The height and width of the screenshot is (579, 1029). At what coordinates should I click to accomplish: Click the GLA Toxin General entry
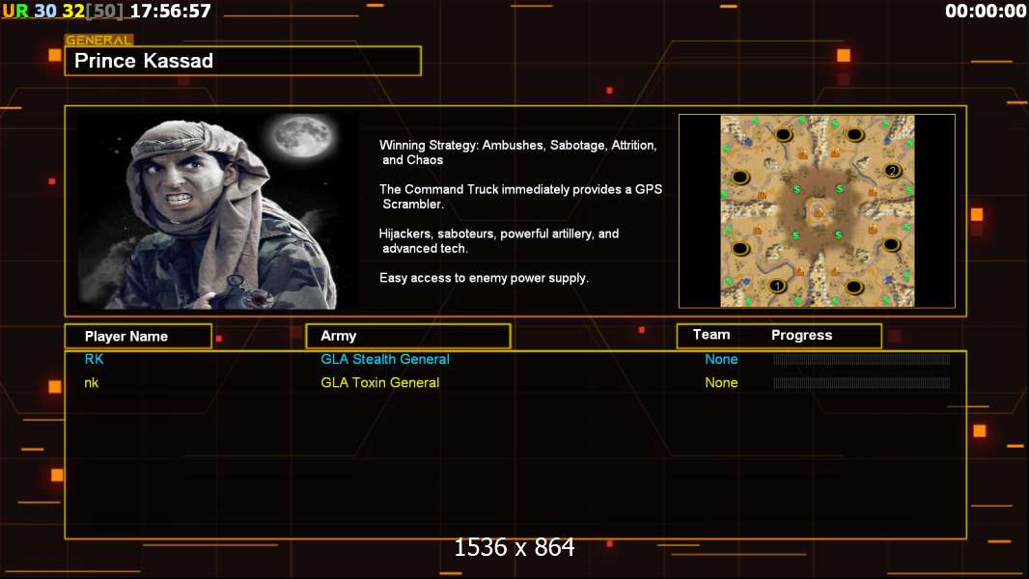pos(380,383)
